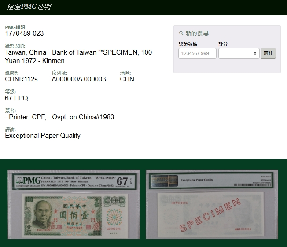
Task: Select the note number CHNR112s
Action: coord(21,79)
